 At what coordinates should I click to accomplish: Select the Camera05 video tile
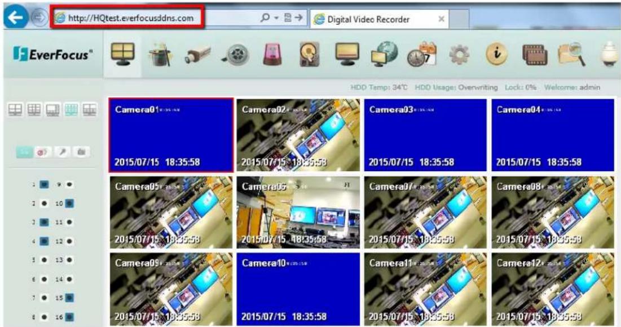coord(171,212)
